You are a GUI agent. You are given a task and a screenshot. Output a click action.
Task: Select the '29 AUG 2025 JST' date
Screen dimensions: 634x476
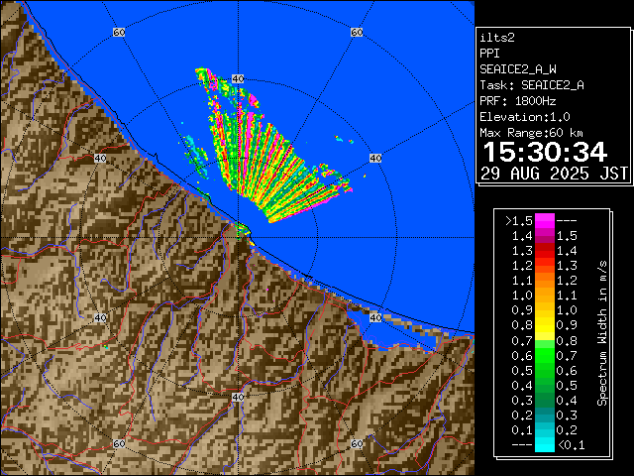tap(554, 173)
